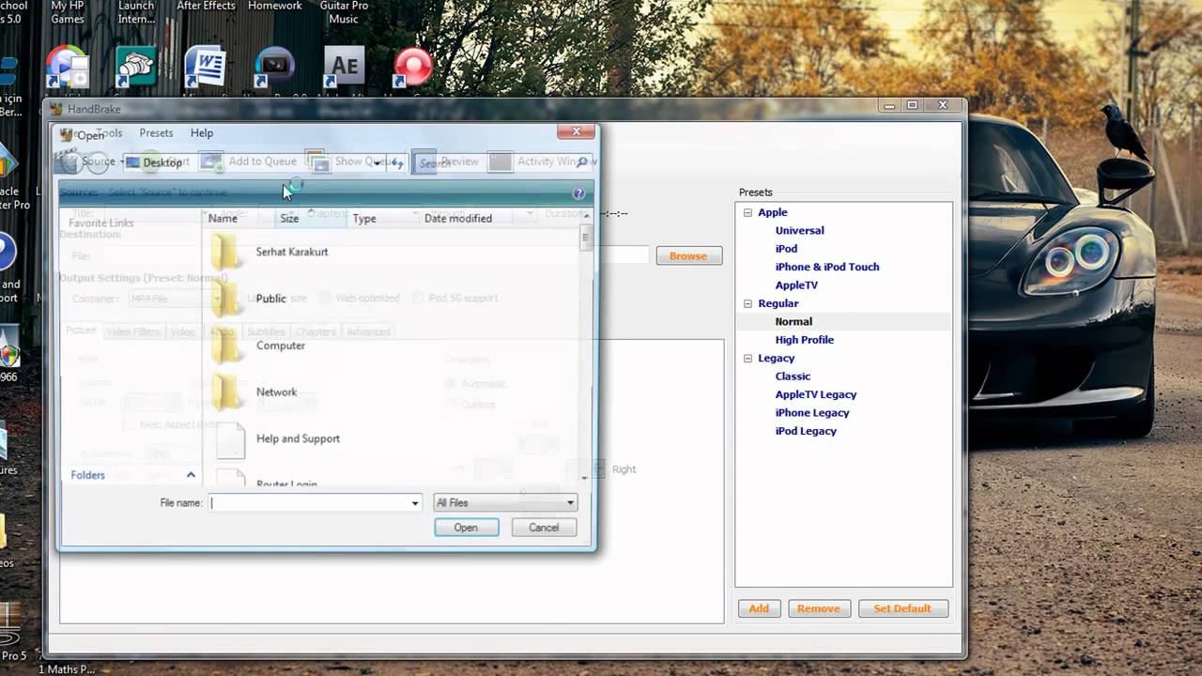Click the Help question mark icon in Open dialog
Screen dimensions: 1202x676
click(578, 193)
